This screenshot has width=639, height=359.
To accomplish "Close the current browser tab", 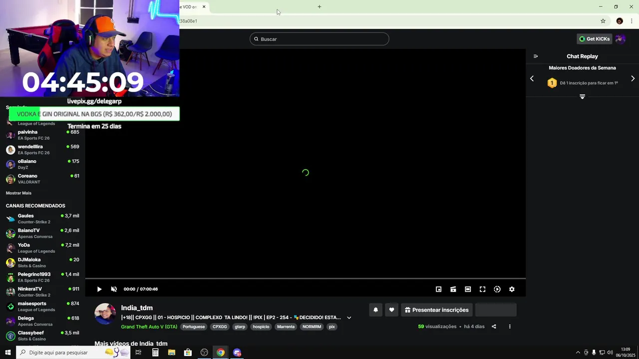I will point(204,7).
